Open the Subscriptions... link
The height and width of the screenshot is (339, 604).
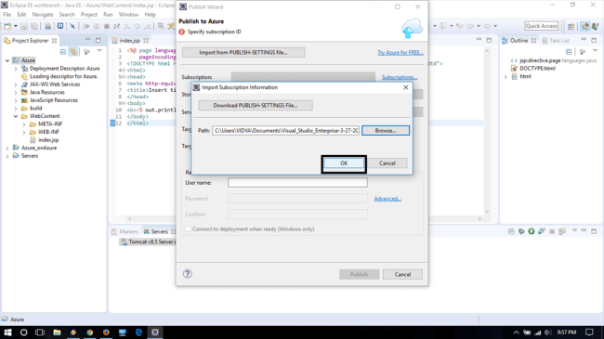point(400,77)
